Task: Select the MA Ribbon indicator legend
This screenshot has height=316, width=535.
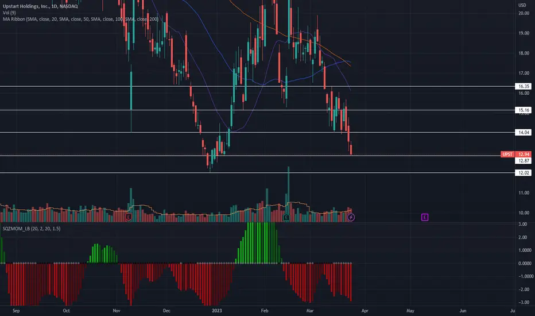Action: (x=80, y=19)
